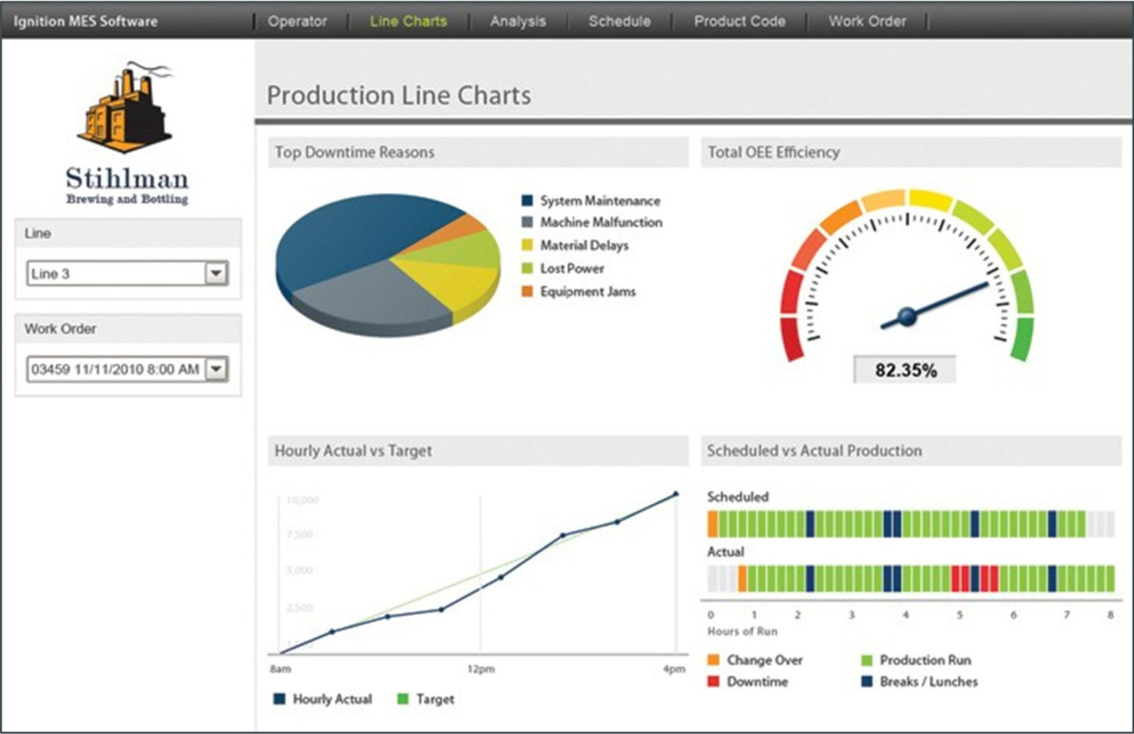This screenshot has height=734, width=1134.
Task: Click the last data point at 4pm
Action: pyautogui.click(x=676, y=494)
